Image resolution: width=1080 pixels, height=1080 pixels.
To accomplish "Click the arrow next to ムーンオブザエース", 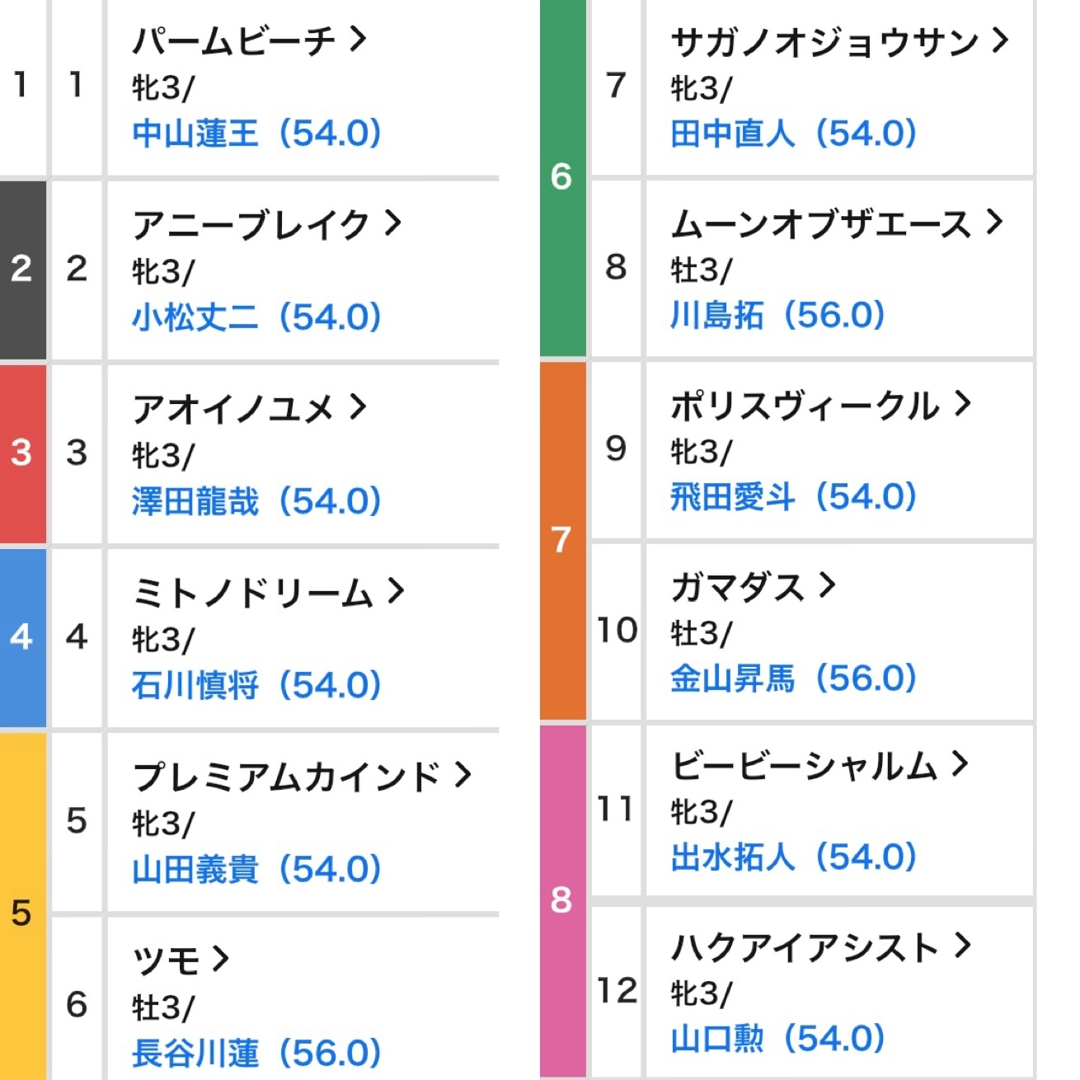I will coord(994,221).
